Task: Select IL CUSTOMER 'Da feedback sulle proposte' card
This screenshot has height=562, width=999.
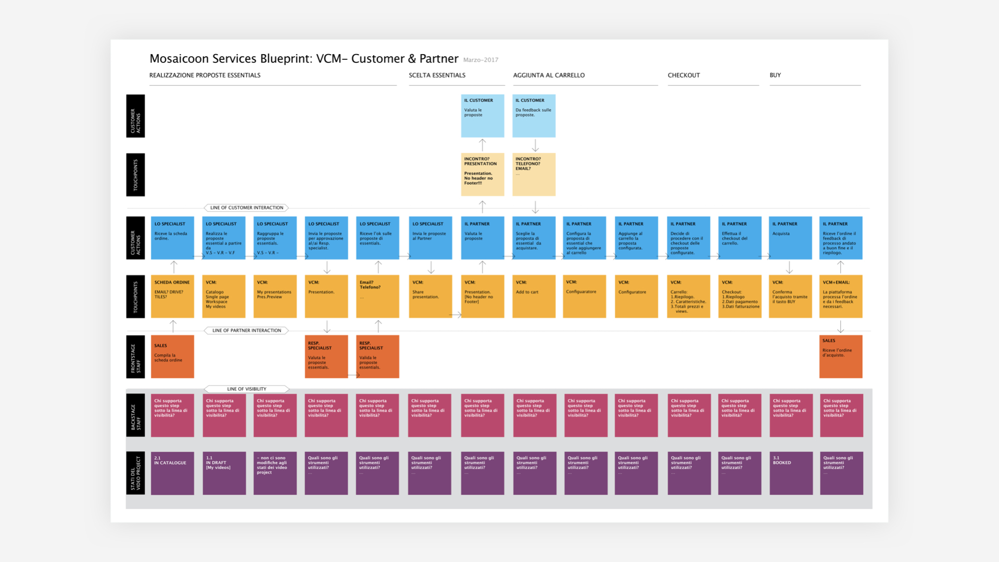Action: (x=534, y=116)
